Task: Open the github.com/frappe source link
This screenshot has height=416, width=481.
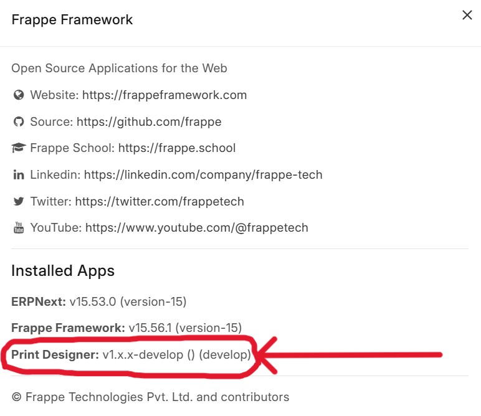Action: 149,121
